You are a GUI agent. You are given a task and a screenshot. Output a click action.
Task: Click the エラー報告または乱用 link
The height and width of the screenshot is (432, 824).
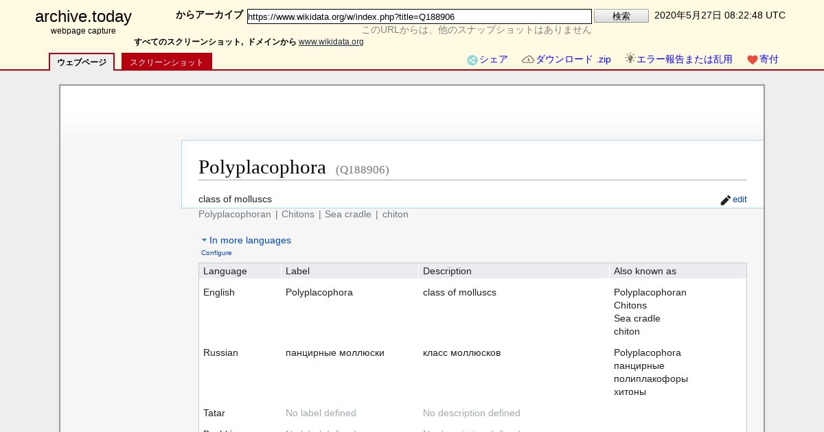[685, 60]
